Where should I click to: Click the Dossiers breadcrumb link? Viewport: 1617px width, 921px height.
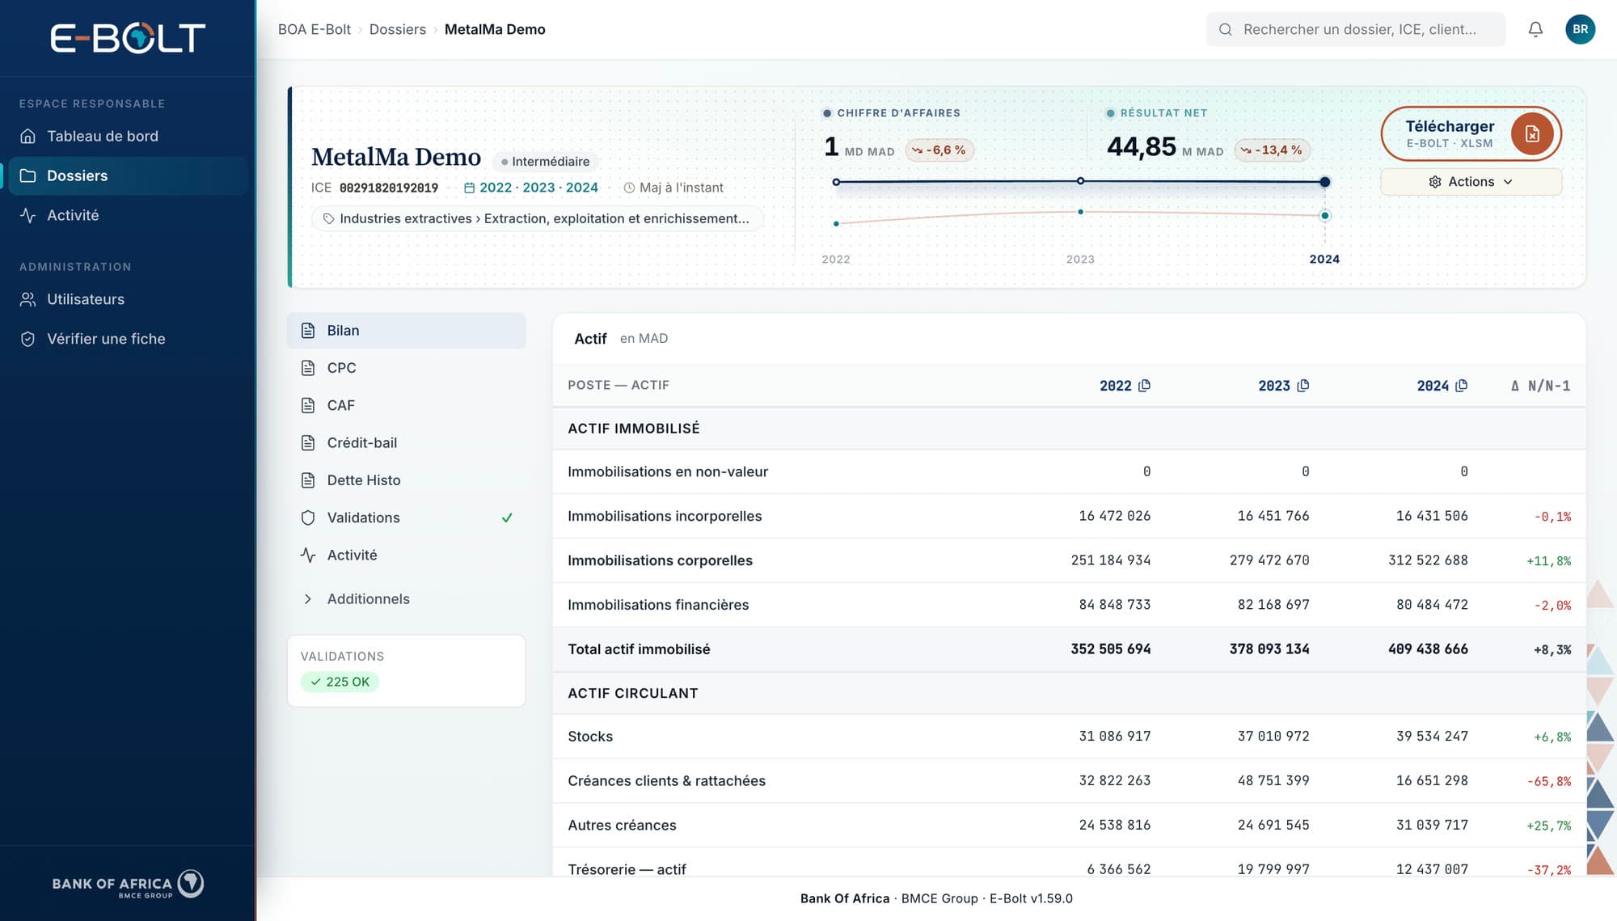tap(397, 29)
